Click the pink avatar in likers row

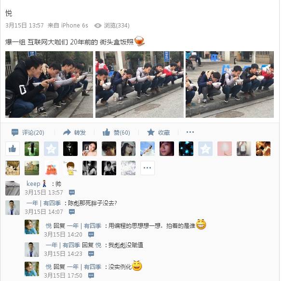point(225,149)
